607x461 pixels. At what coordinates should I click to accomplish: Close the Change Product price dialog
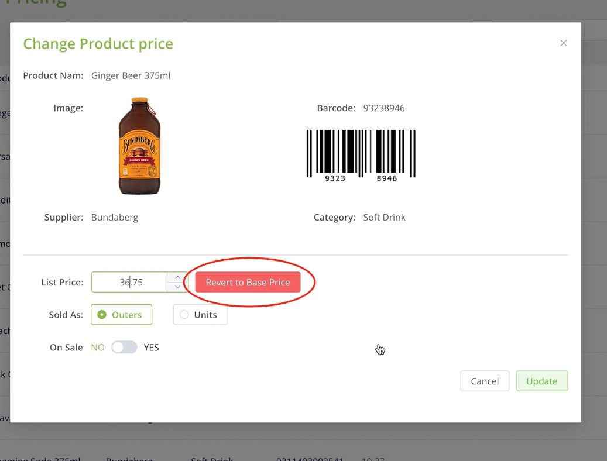(x=563, y=43)
